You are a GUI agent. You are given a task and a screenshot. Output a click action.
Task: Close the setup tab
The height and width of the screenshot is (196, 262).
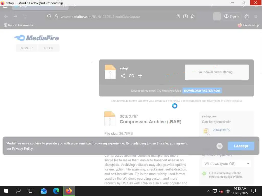tap(64, 6)
